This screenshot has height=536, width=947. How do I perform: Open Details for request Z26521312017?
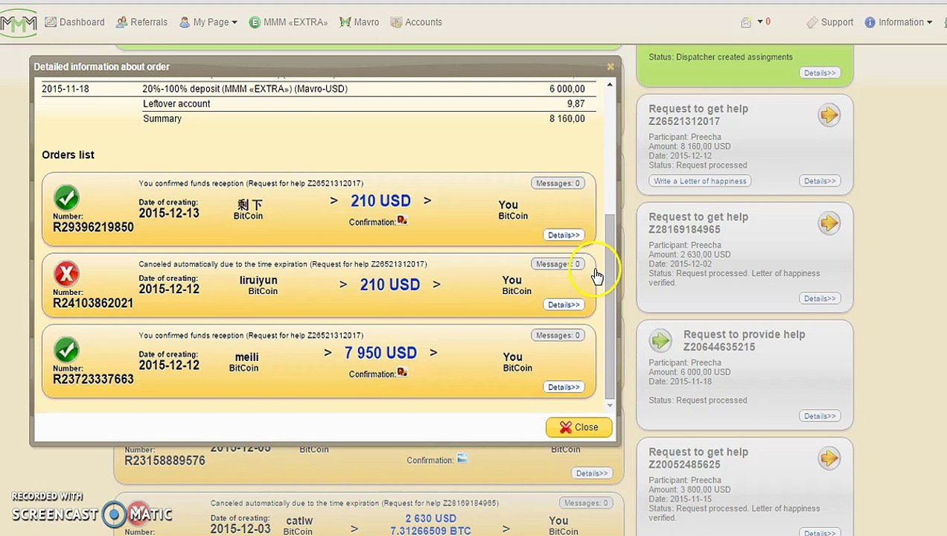820,181
